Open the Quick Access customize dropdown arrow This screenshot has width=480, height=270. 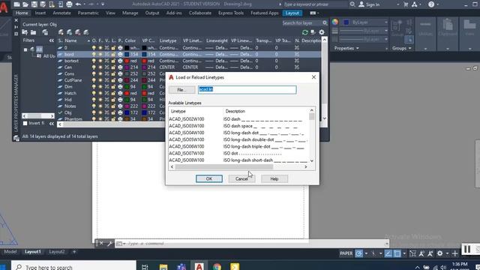[103, 4]
